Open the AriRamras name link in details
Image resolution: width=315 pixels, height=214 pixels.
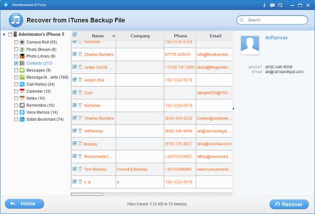[276, 38]
